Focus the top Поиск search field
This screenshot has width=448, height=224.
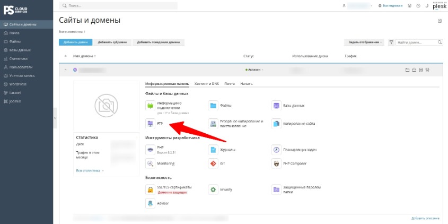[x=118, y=6]
